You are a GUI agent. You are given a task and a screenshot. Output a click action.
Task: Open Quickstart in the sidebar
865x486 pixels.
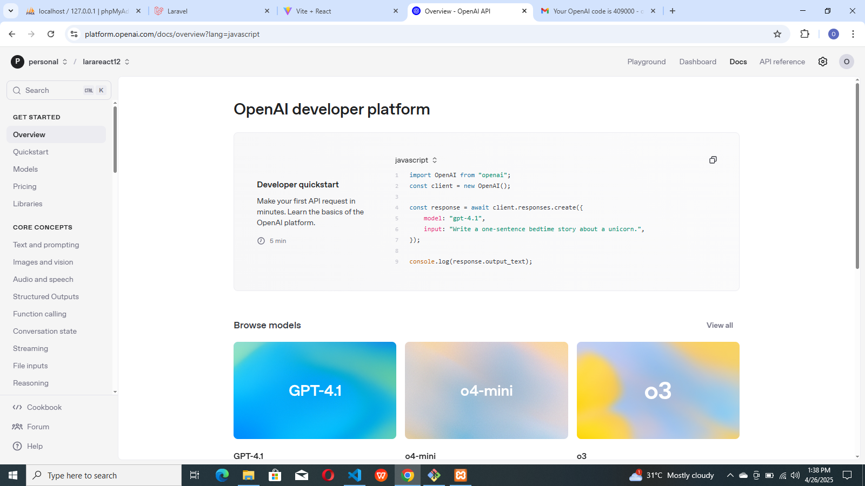(56, 152)
